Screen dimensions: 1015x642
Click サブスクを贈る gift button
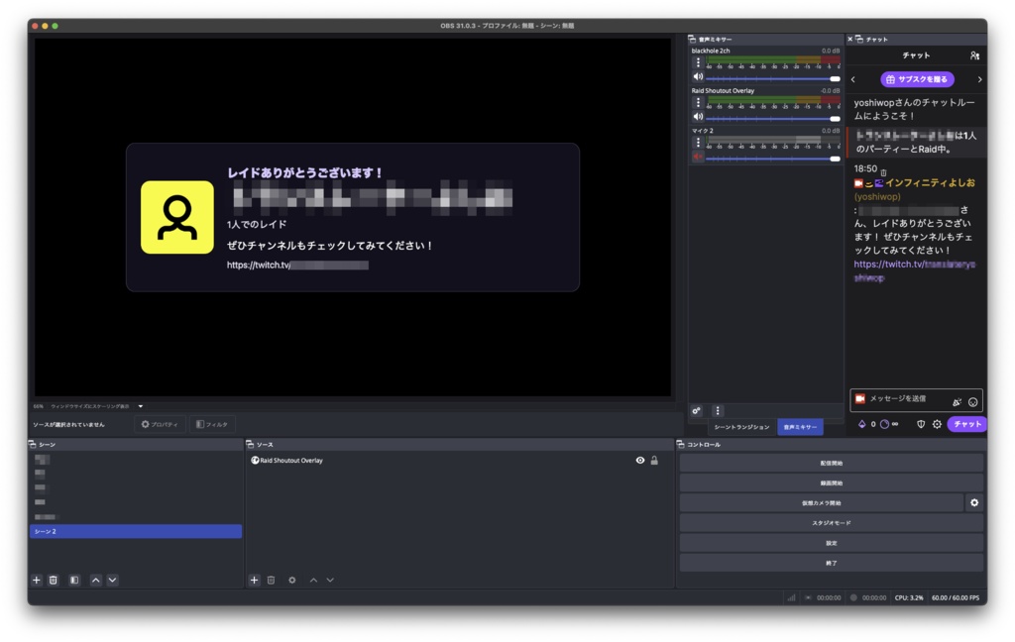click(917, 79)
